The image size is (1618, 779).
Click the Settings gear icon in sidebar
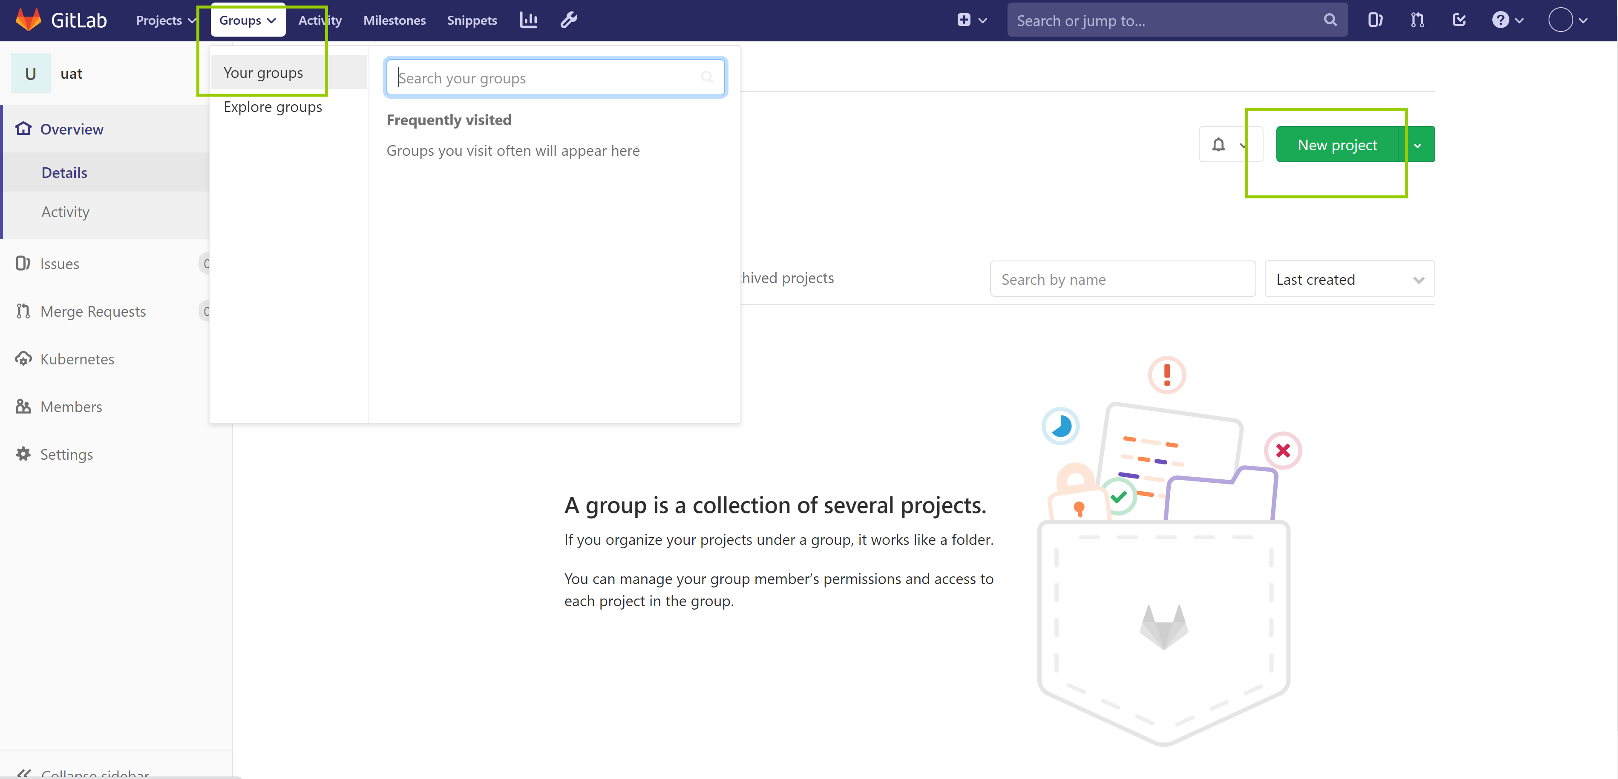tap(23, 454)
